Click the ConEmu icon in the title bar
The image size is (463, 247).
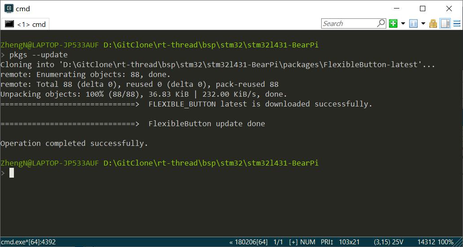click(9, 9)
